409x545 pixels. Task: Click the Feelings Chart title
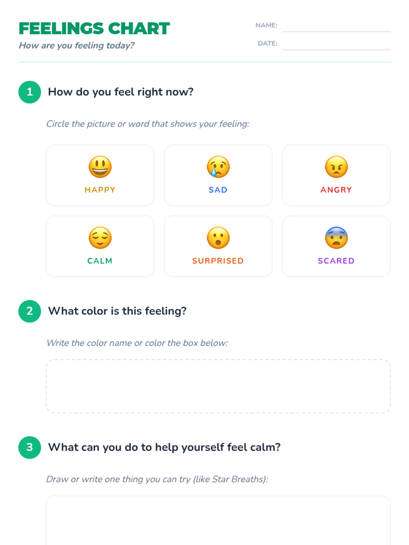(x=94, y=29)
